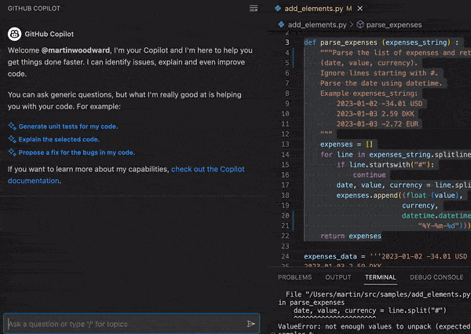Switch to the PROBLEMS panel tab

pyautogui.click(x=294, y=277)
